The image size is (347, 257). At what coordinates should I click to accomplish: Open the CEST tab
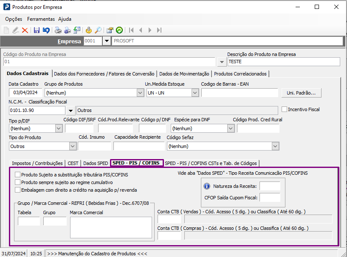[x=73, y=163]
